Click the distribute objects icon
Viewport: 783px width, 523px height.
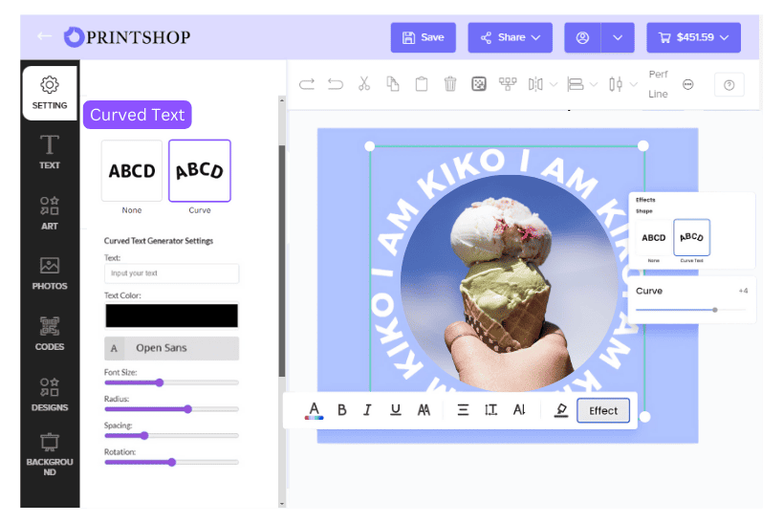616,84
